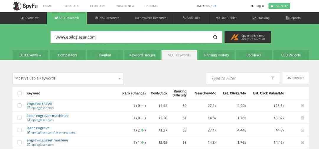The height and width of the screenshot is (149, 319).
Task: Sort by Est. Clicks/Mo column header
Action: [234, 93]
